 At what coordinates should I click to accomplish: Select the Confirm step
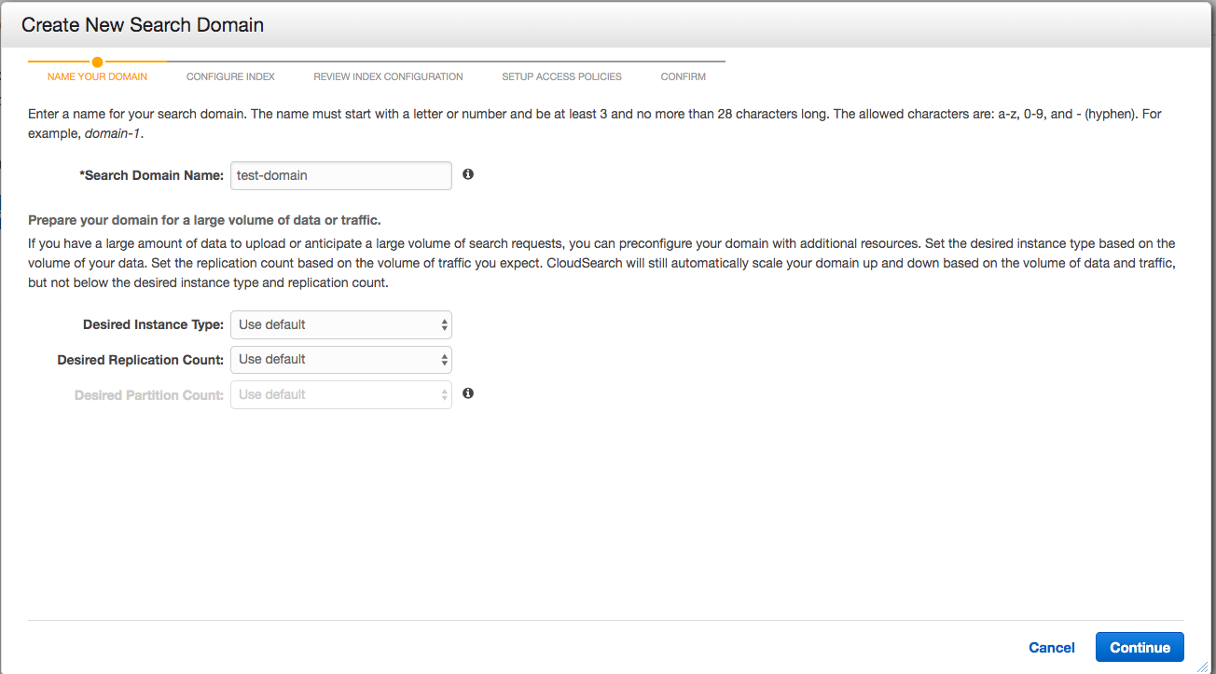pos(683,76)
